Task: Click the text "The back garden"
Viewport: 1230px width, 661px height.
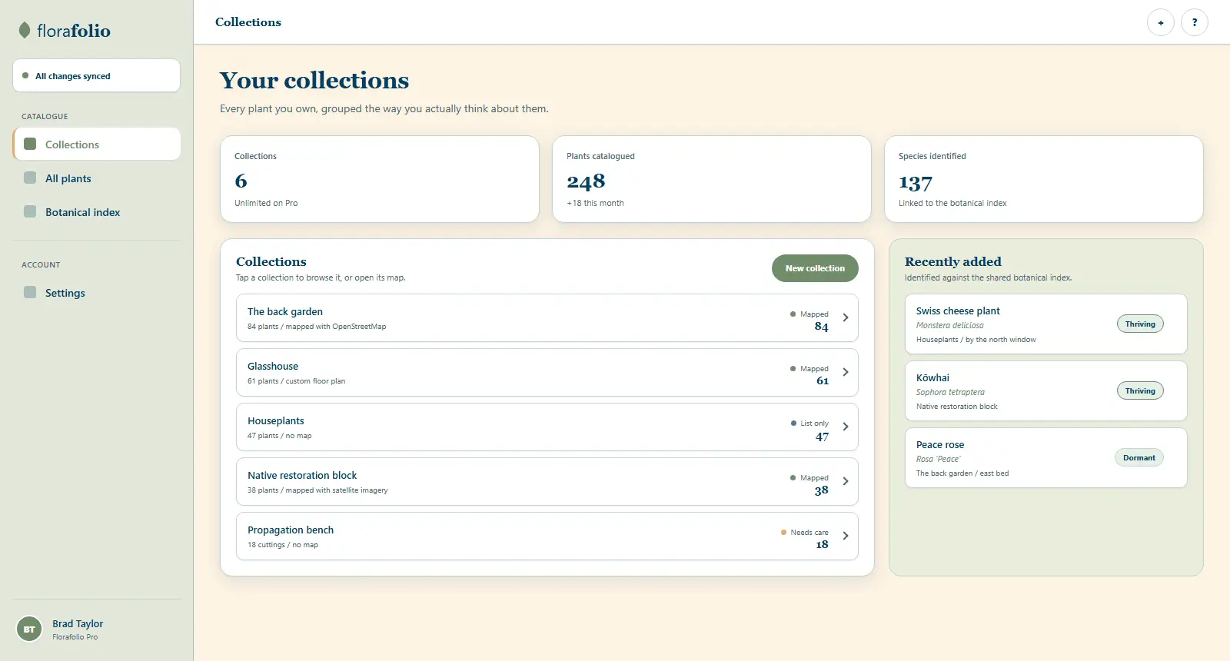Action: 285,311
